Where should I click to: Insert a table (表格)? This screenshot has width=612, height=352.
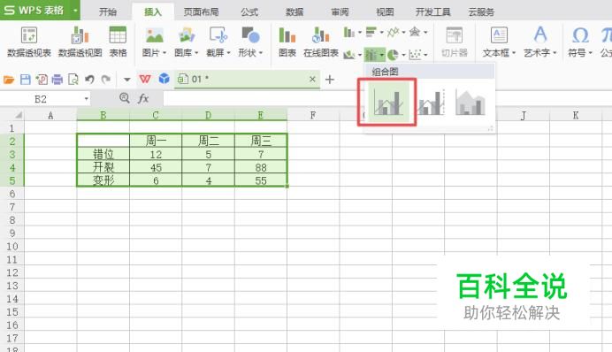coord(118,42)
